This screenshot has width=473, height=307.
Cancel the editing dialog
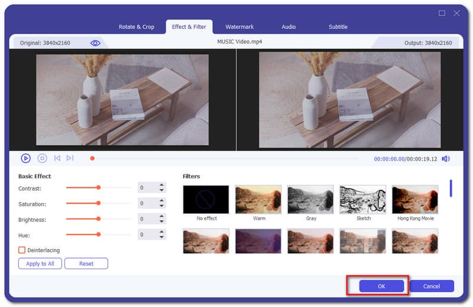pyautogui.click(x=432, y=286)
